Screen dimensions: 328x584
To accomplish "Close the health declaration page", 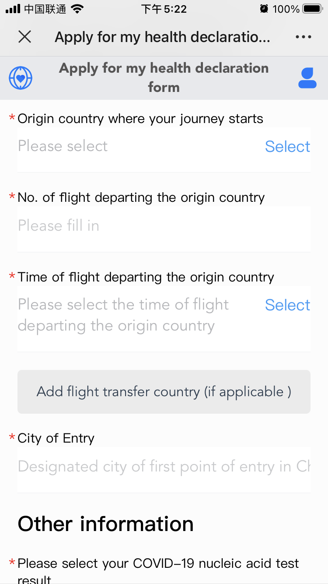I will [x=25, y=37].
